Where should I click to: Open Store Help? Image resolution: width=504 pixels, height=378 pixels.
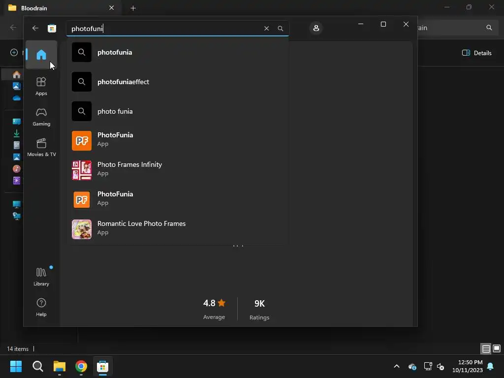[x=41, y=307]
